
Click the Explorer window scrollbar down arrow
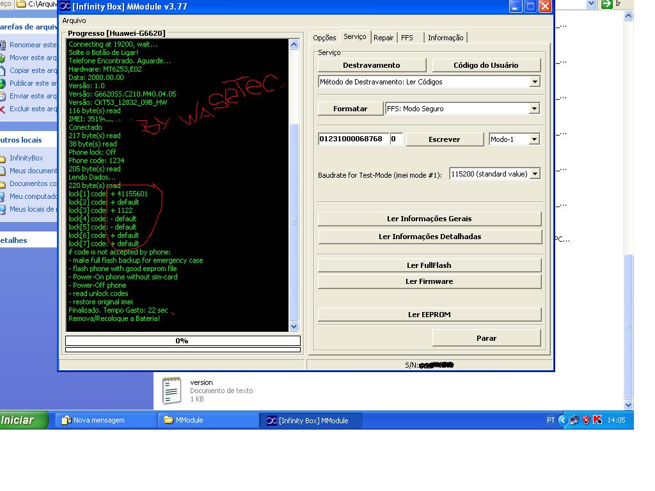pyautogui.click(x=628, y=405)
